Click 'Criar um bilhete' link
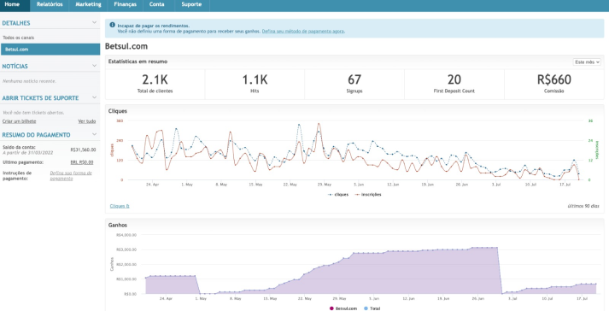Viewport: 609px width, 311px height. point(19,121)
